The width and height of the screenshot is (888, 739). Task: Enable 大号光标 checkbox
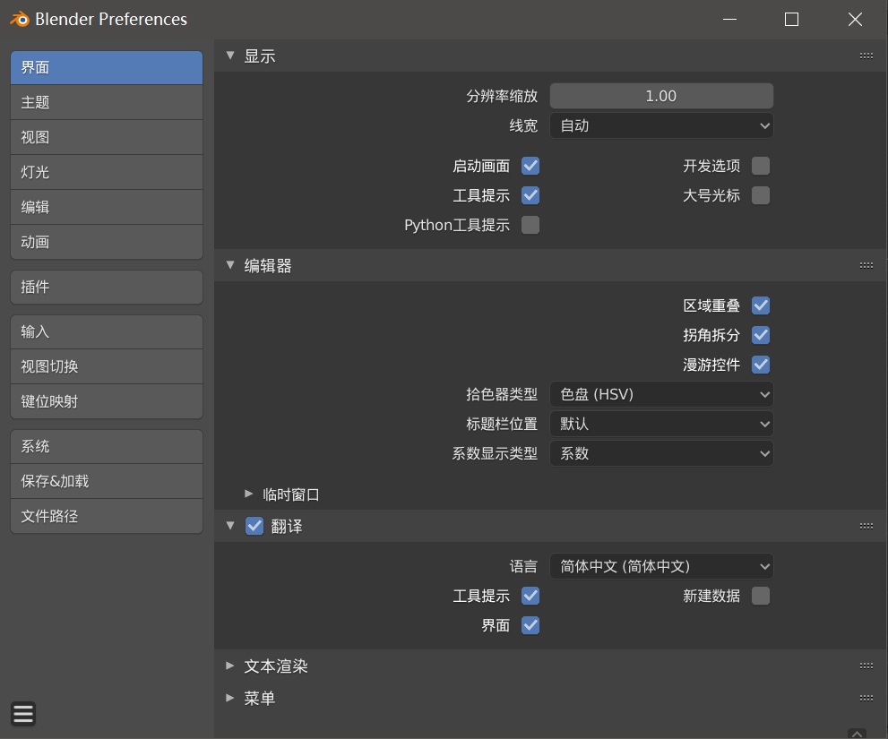coord(761,195)
